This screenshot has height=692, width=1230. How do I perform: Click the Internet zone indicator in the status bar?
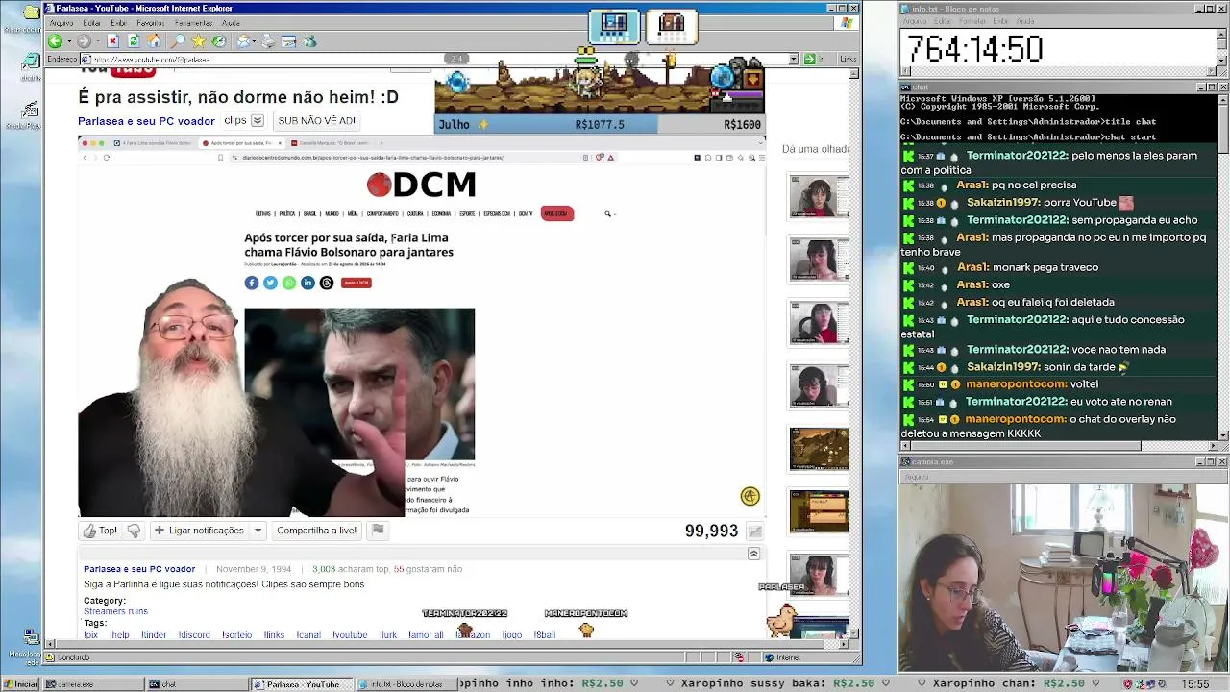click(x=782, y=658)
